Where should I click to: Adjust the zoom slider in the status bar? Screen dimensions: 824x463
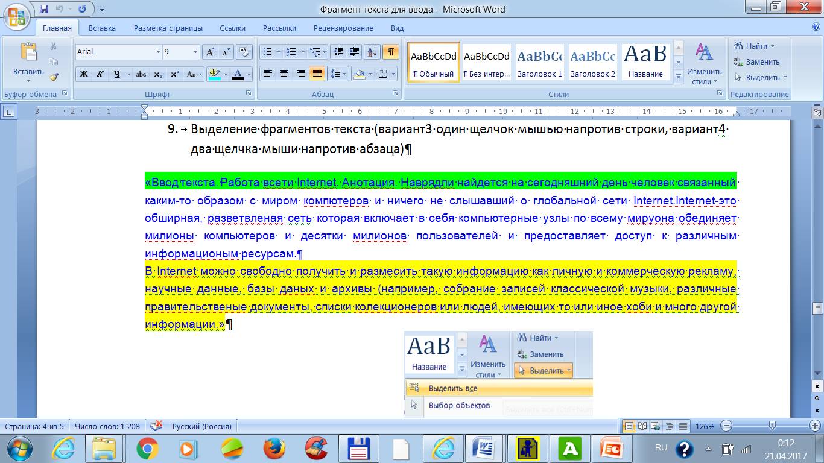pos(772,426)
